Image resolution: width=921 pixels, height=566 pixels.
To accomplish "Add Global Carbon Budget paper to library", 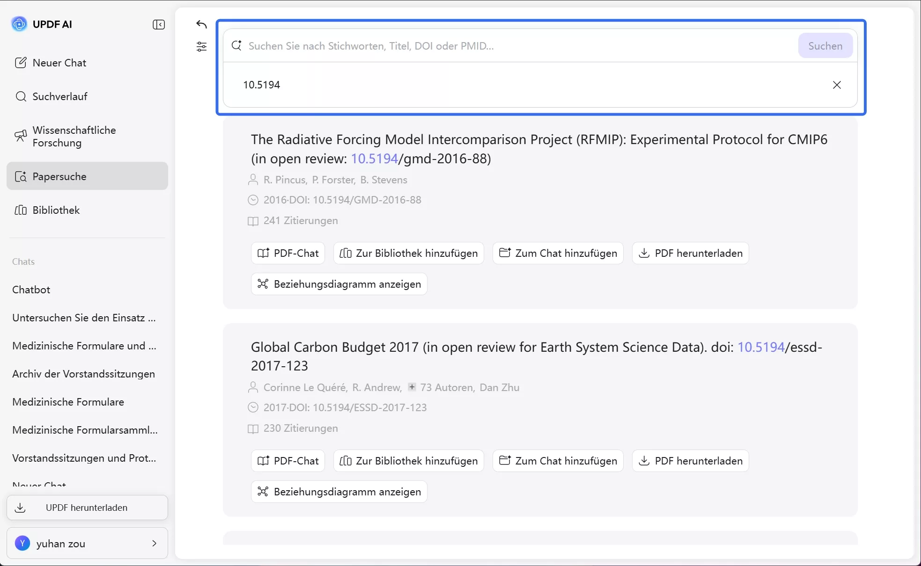I will tap(408, 461).
